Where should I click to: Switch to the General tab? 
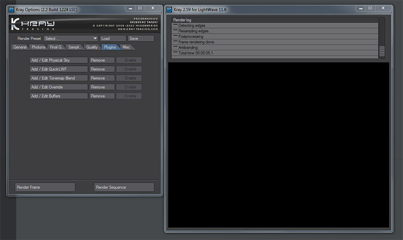(20, 47)
